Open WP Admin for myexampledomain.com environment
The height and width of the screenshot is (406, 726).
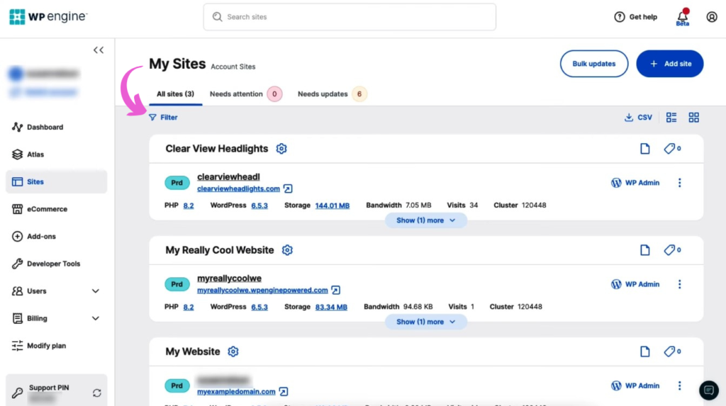click(x=635, y=385)
